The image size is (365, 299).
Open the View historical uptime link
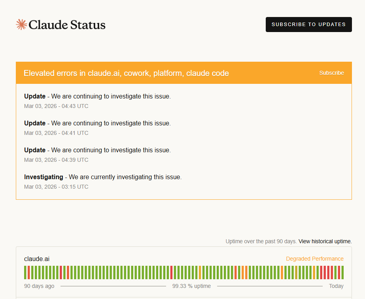click(x=325, y=241)
